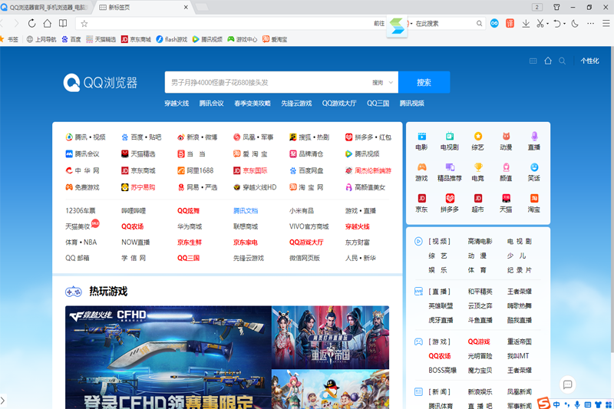Click the undo closed-tab arrow icon
The image size is (614, 409).
click(x=557, y=24)
